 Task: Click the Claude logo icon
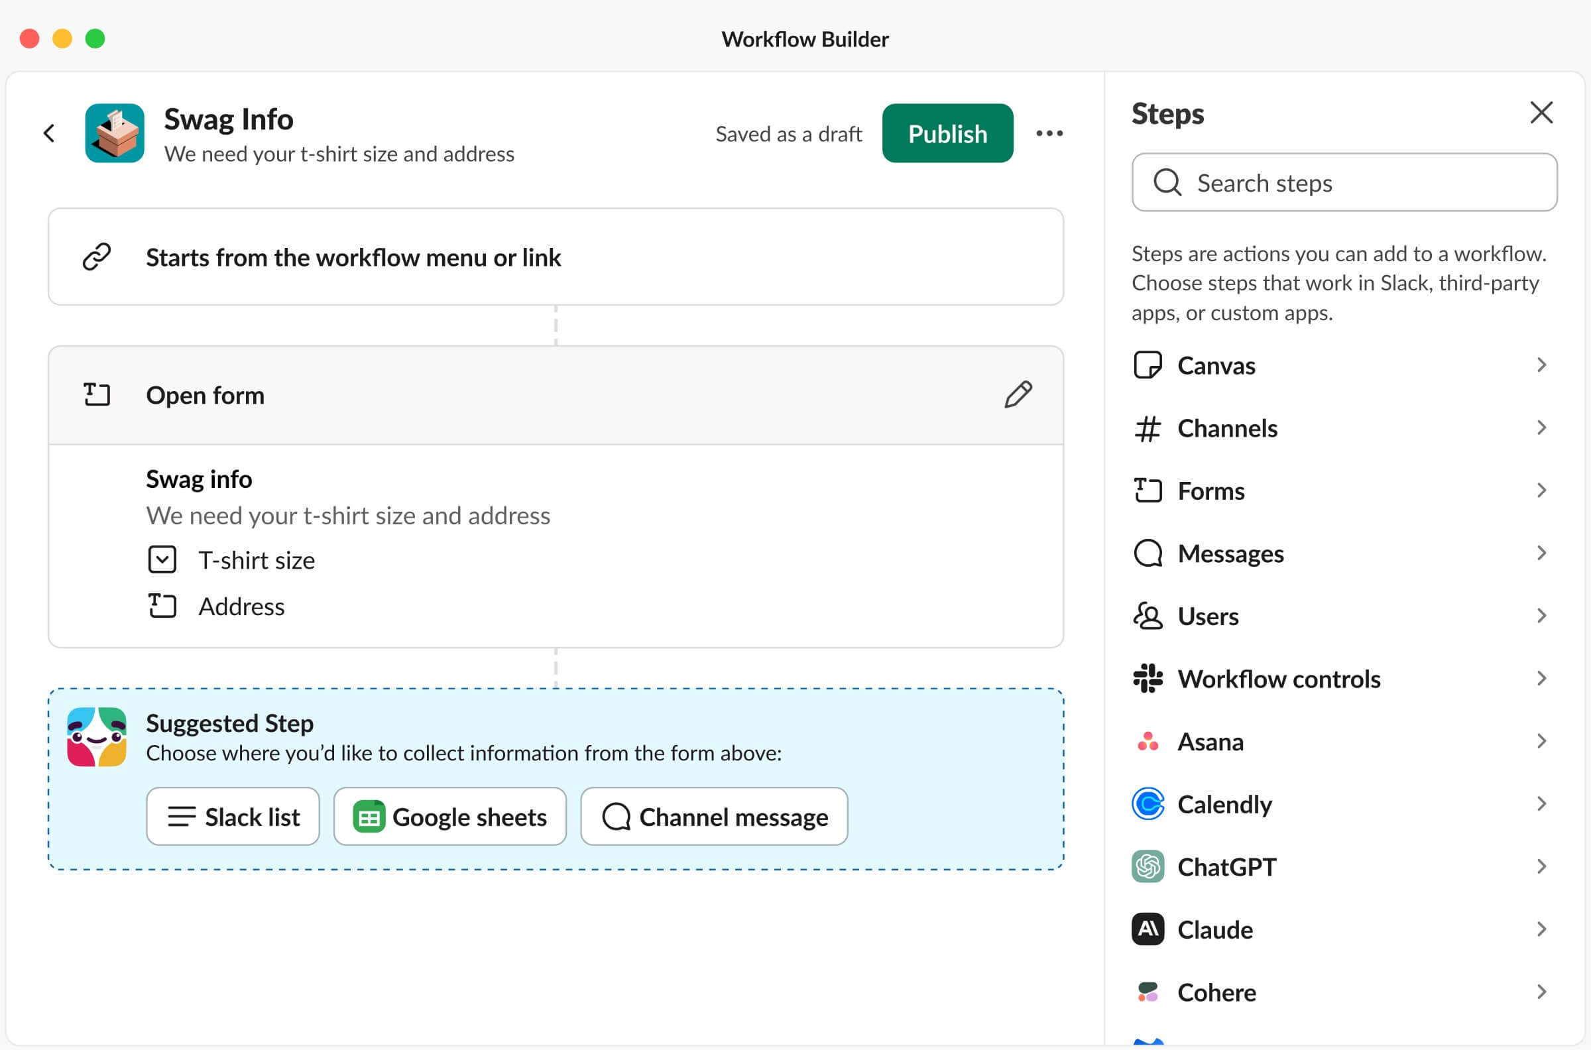click(x=1148, y=929)
